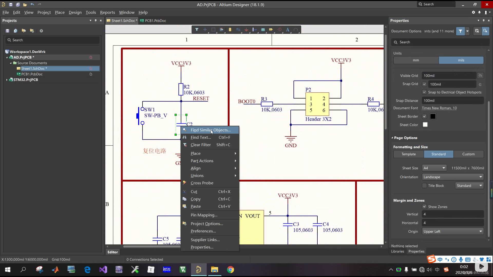Click the GND power port tool
Image resolution: width=493 pixels, height=277 pixels.
point(246,30)
